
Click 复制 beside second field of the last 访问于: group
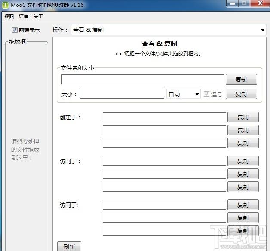point(243,218)
